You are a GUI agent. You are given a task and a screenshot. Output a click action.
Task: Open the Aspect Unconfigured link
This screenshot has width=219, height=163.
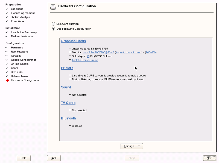click(x=128, y=53)
